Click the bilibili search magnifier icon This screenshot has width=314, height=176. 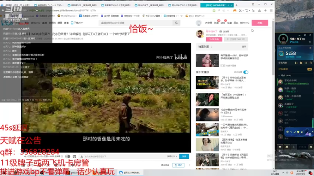[176, 23]
